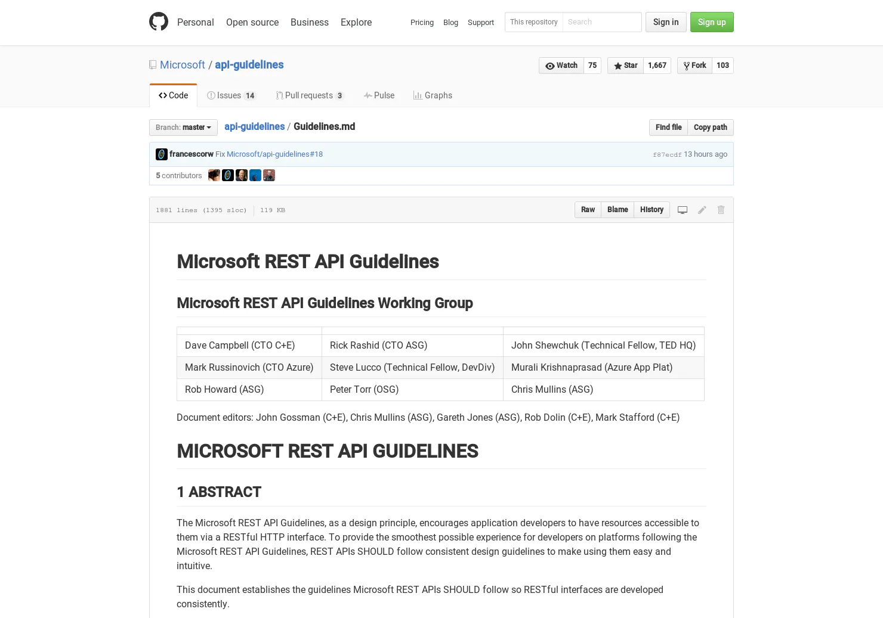The height and width of the screenshot is (618, 883).
Task: Open commit f87ecdf hash link
Action: coord(667,155)
